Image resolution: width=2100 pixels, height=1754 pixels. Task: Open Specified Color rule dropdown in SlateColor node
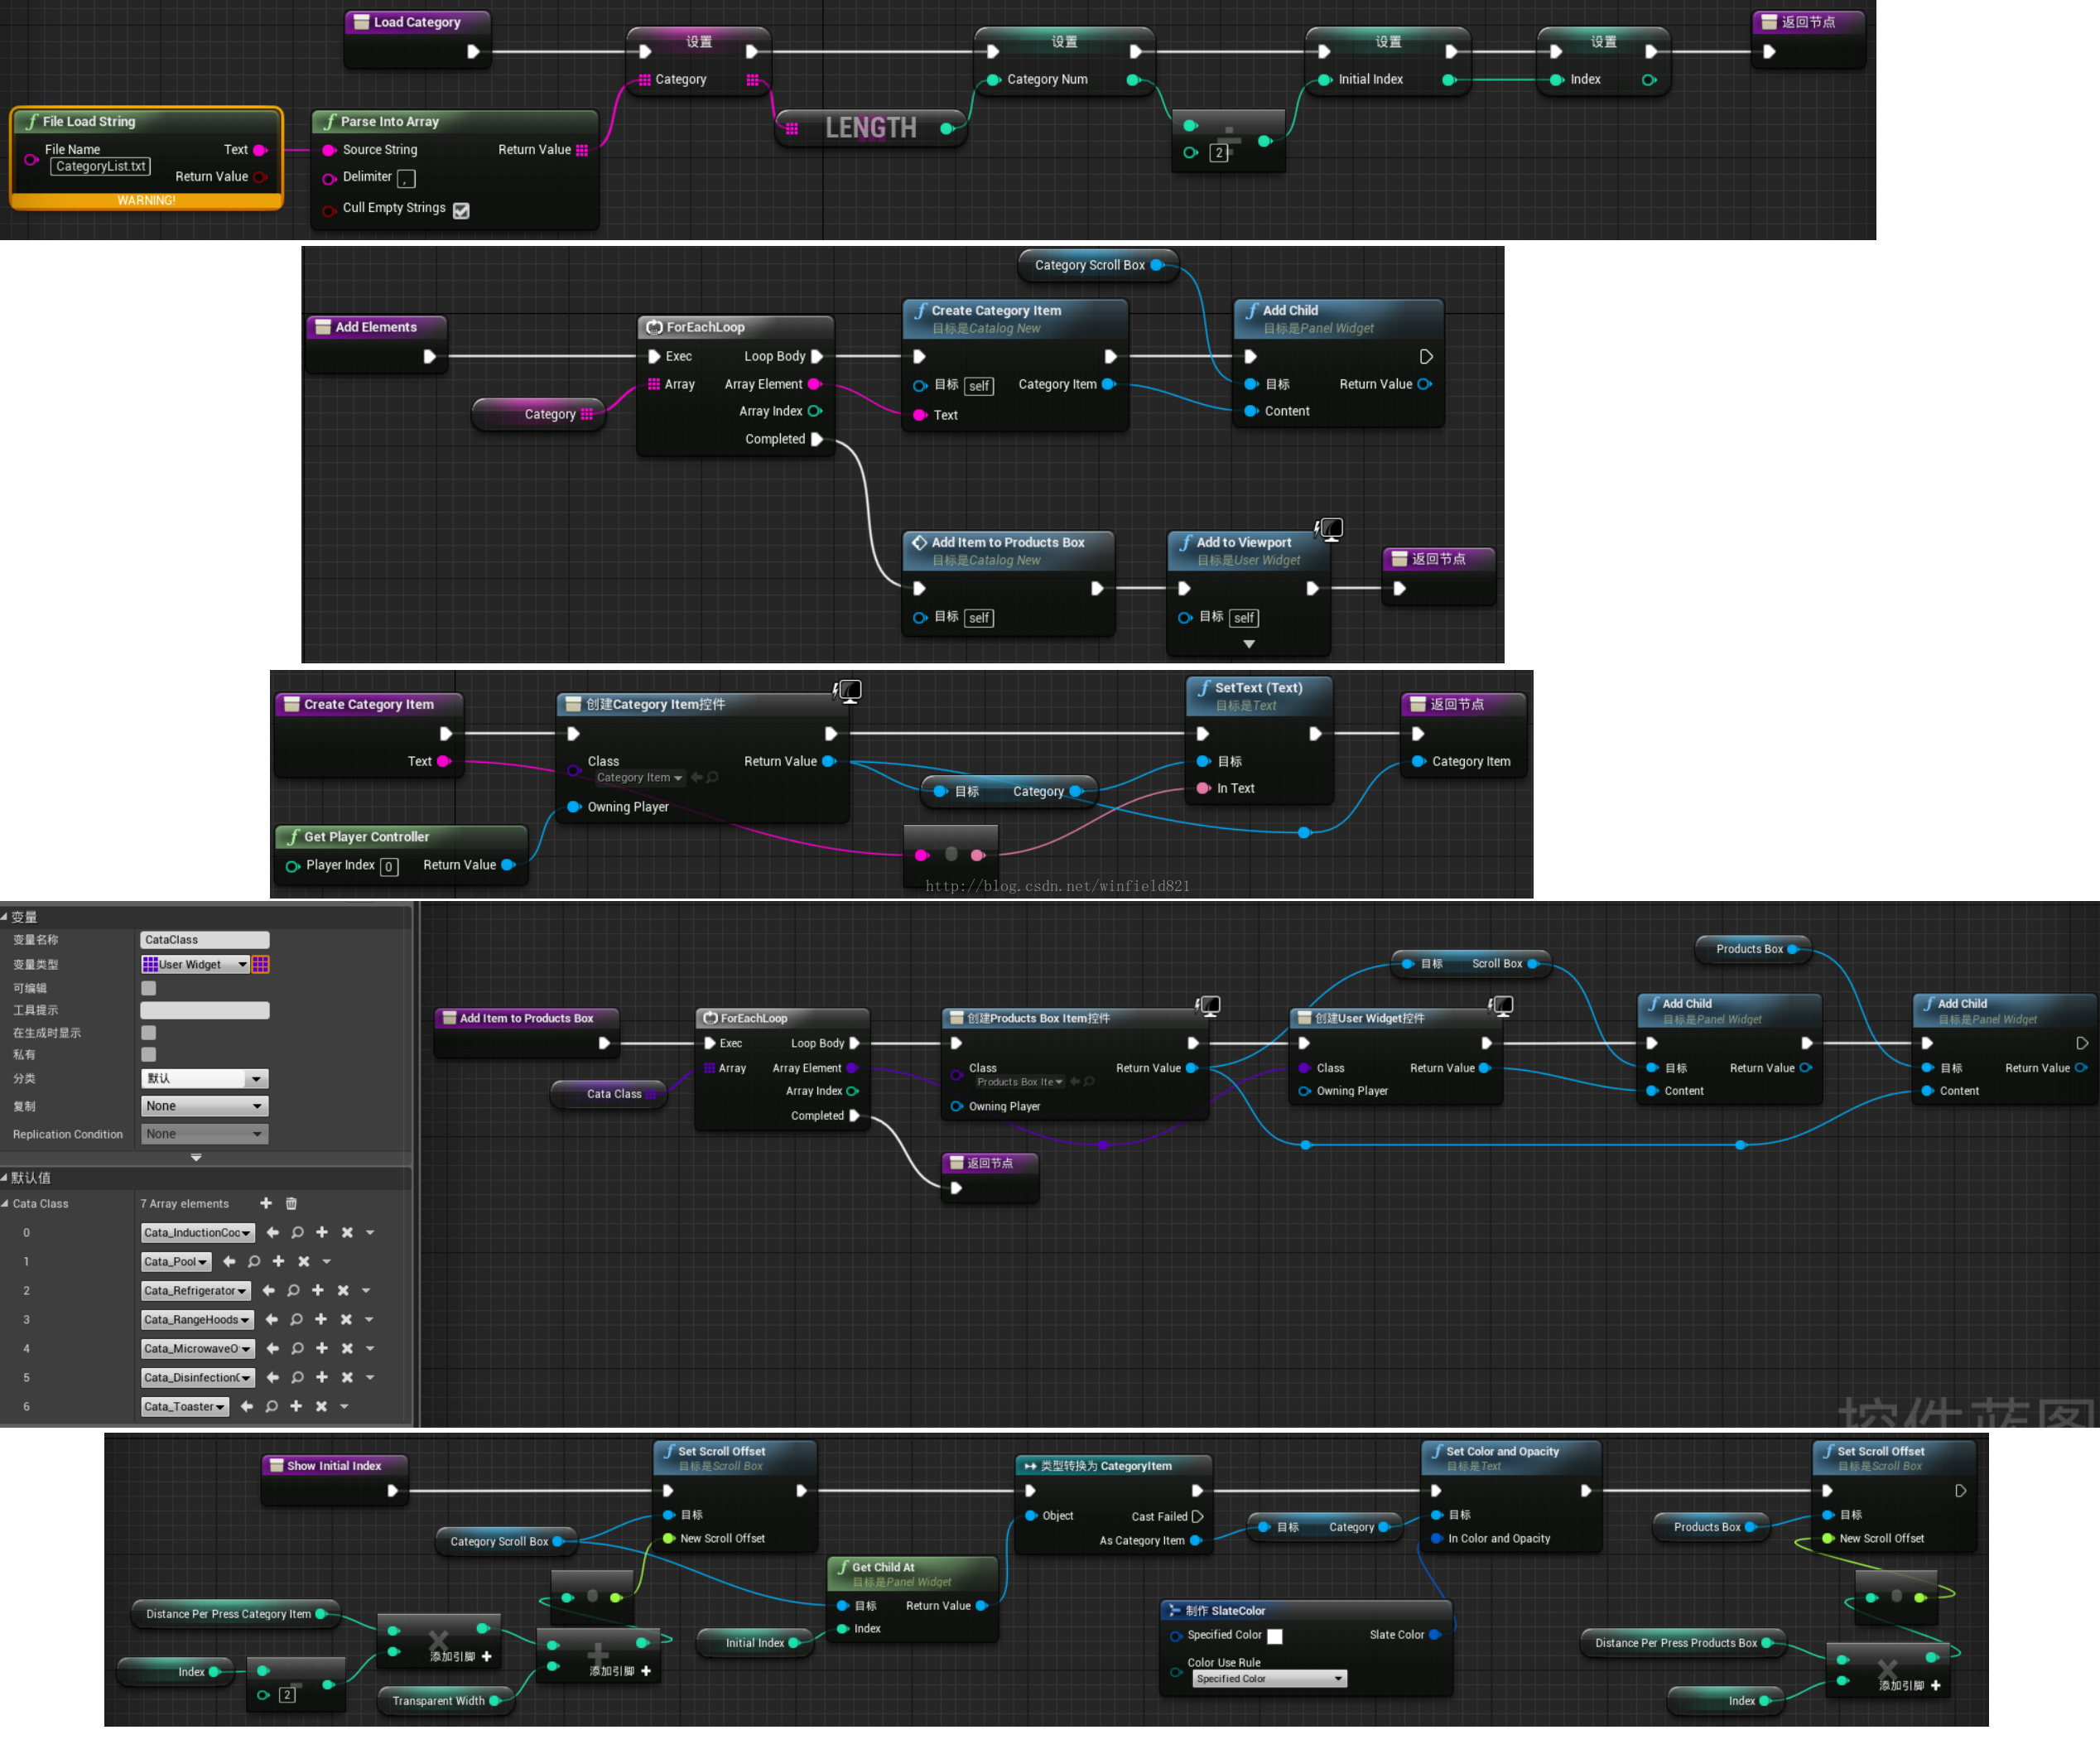pyautogui.click(x=1270, y=1679)
